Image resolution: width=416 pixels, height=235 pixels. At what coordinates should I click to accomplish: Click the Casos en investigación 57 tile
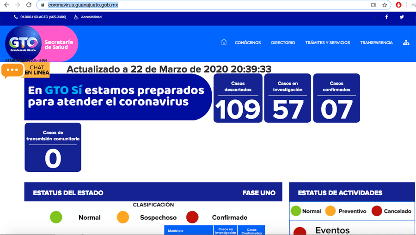point(288,98)
